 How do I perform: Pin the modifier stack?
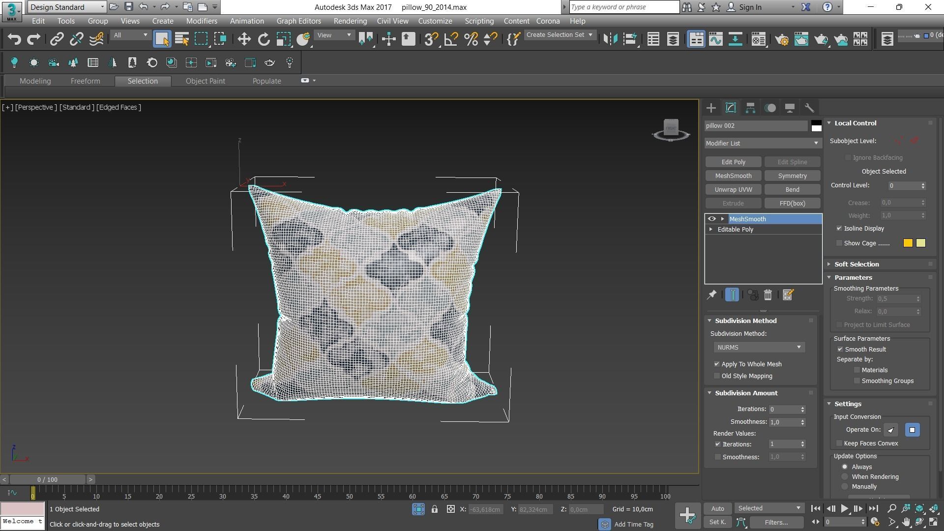[x=711, y=295]
